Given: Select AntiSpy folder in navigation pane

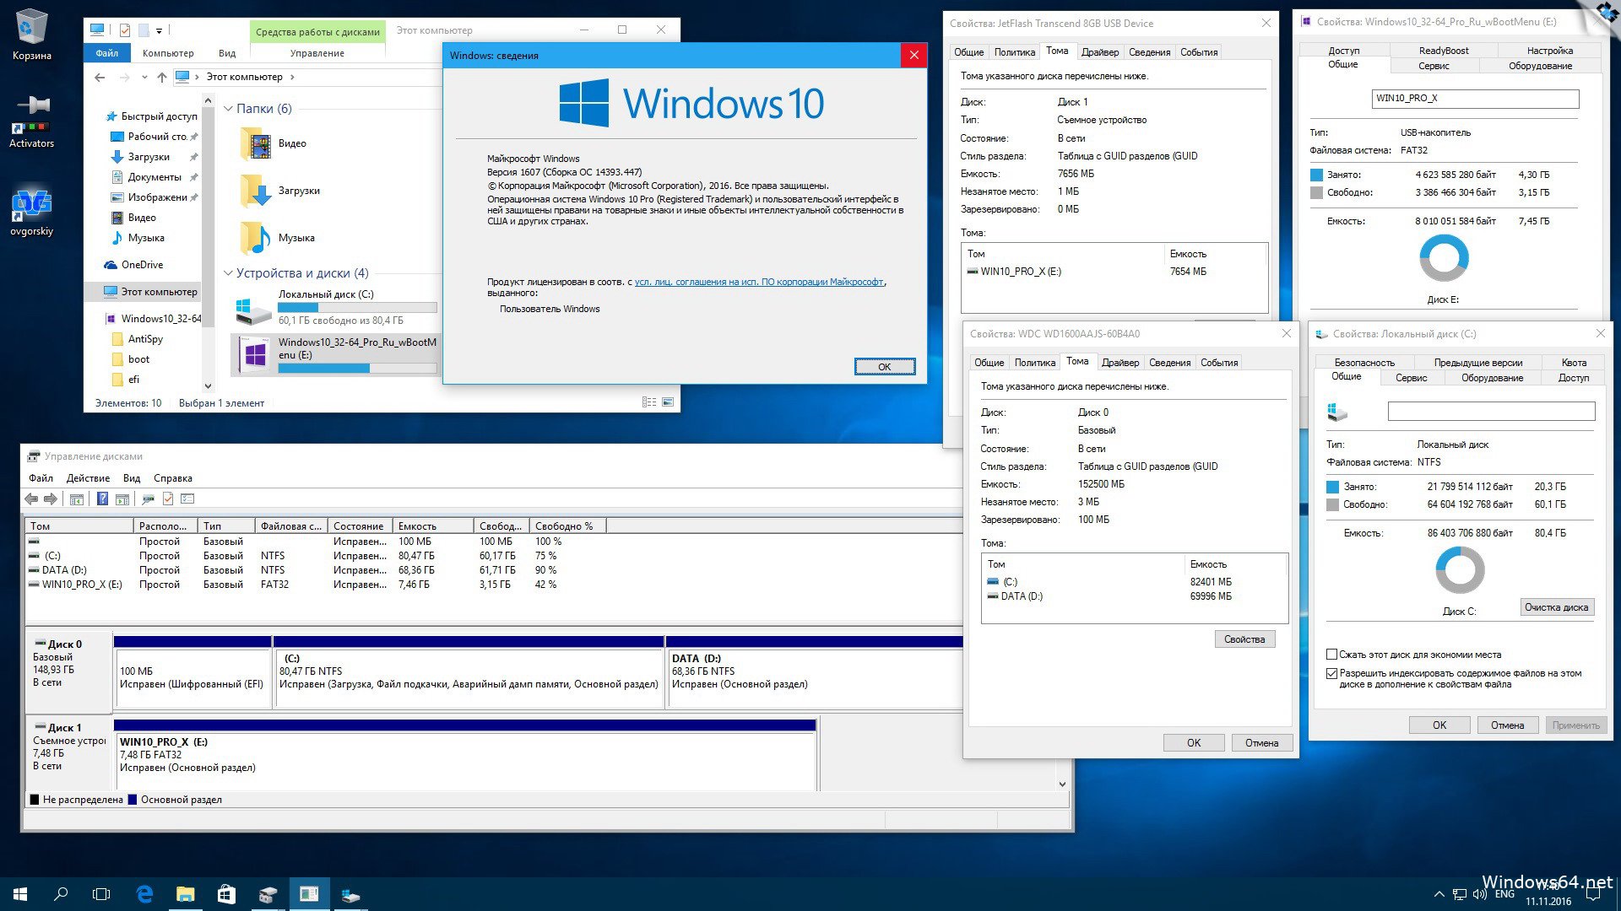Looking at the screenshot, I should (x=145, y=339).
